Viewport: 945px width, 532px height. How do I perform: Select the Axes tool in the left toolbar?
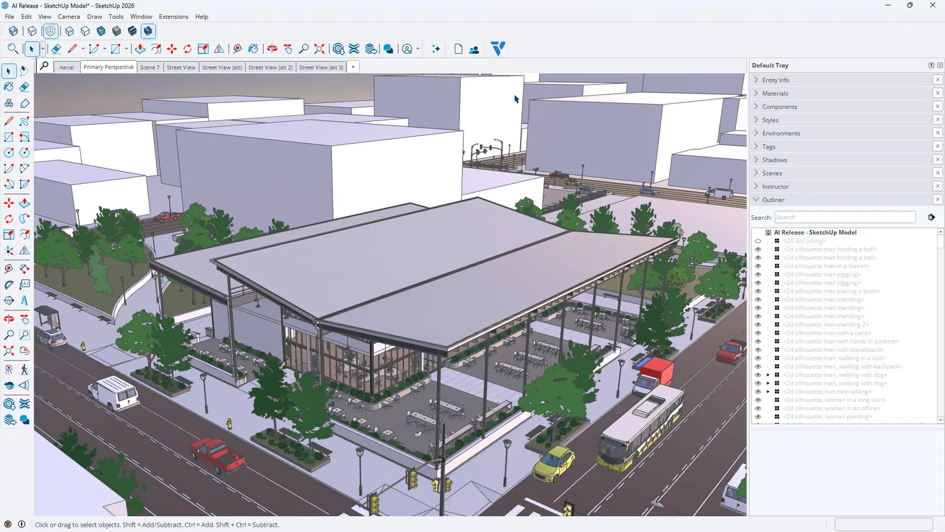pyautogui.click(x=9, y=251)
